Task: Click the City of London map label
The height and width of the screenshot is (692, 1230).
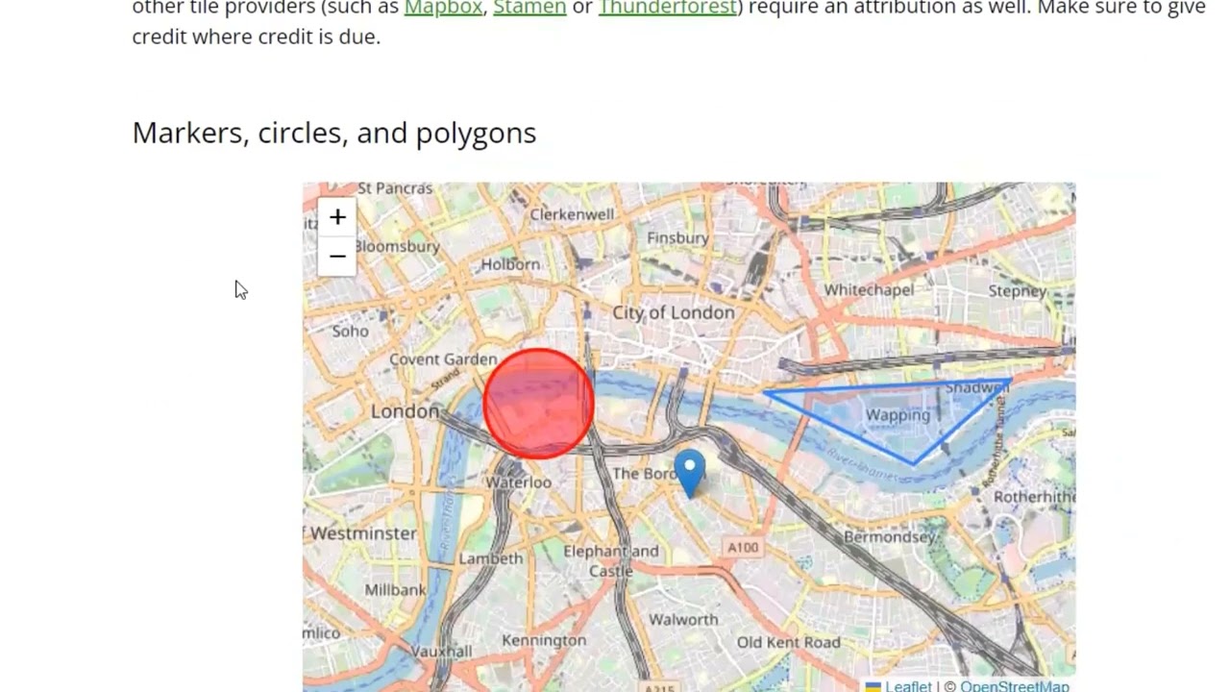Action: (x=674, y=312)
